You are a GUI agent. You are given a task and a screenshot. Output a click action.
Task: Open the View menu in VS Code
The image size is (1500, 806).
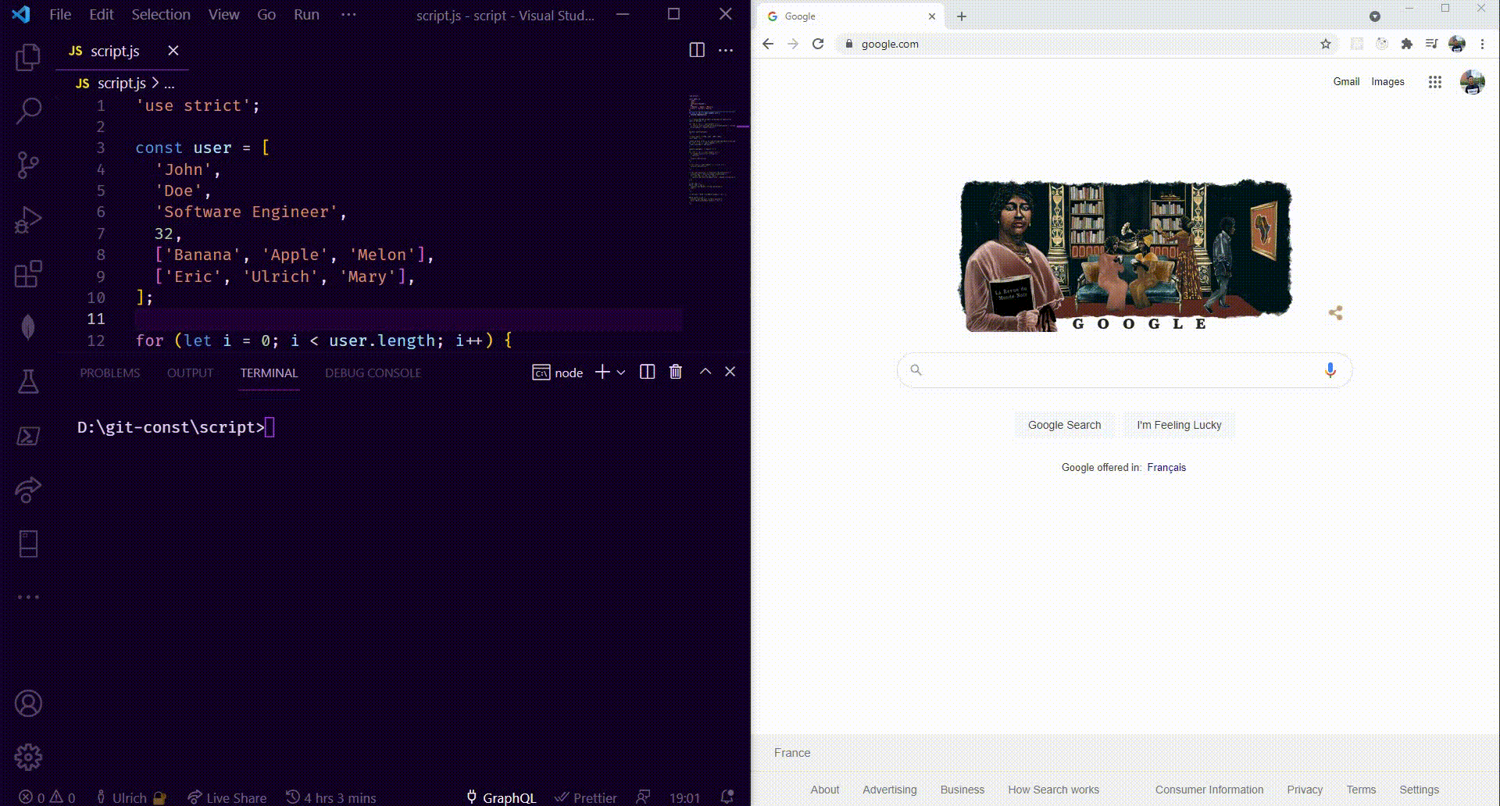coord(224,14)
